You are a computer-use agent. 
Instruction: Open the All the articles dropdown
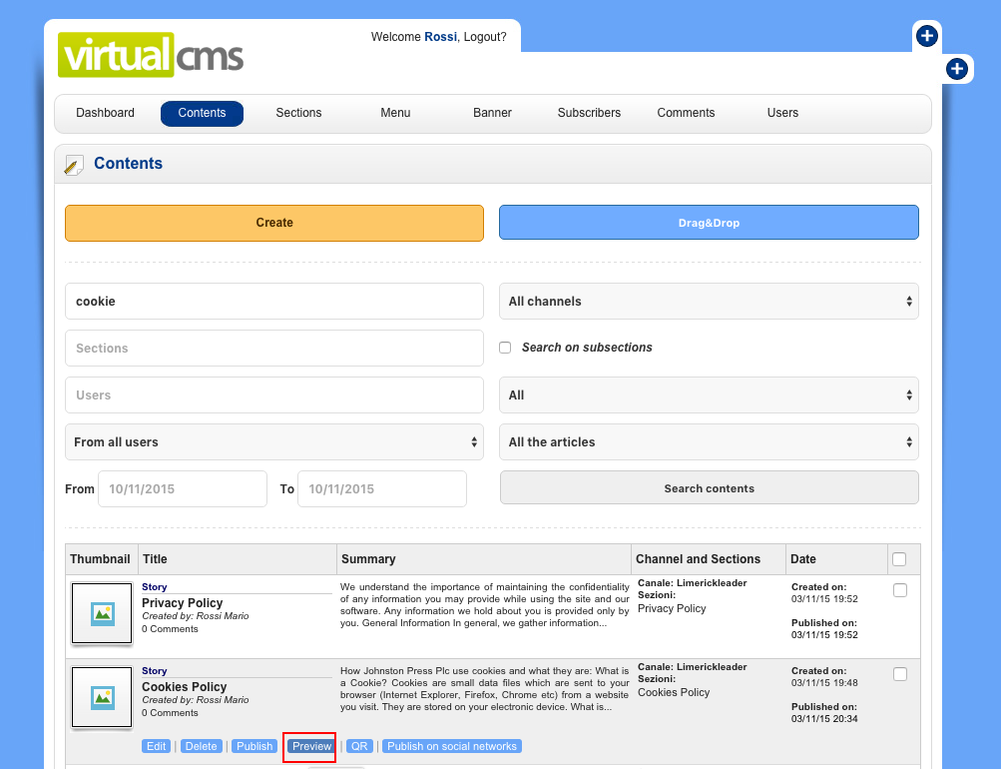click(x=709, y=441)
